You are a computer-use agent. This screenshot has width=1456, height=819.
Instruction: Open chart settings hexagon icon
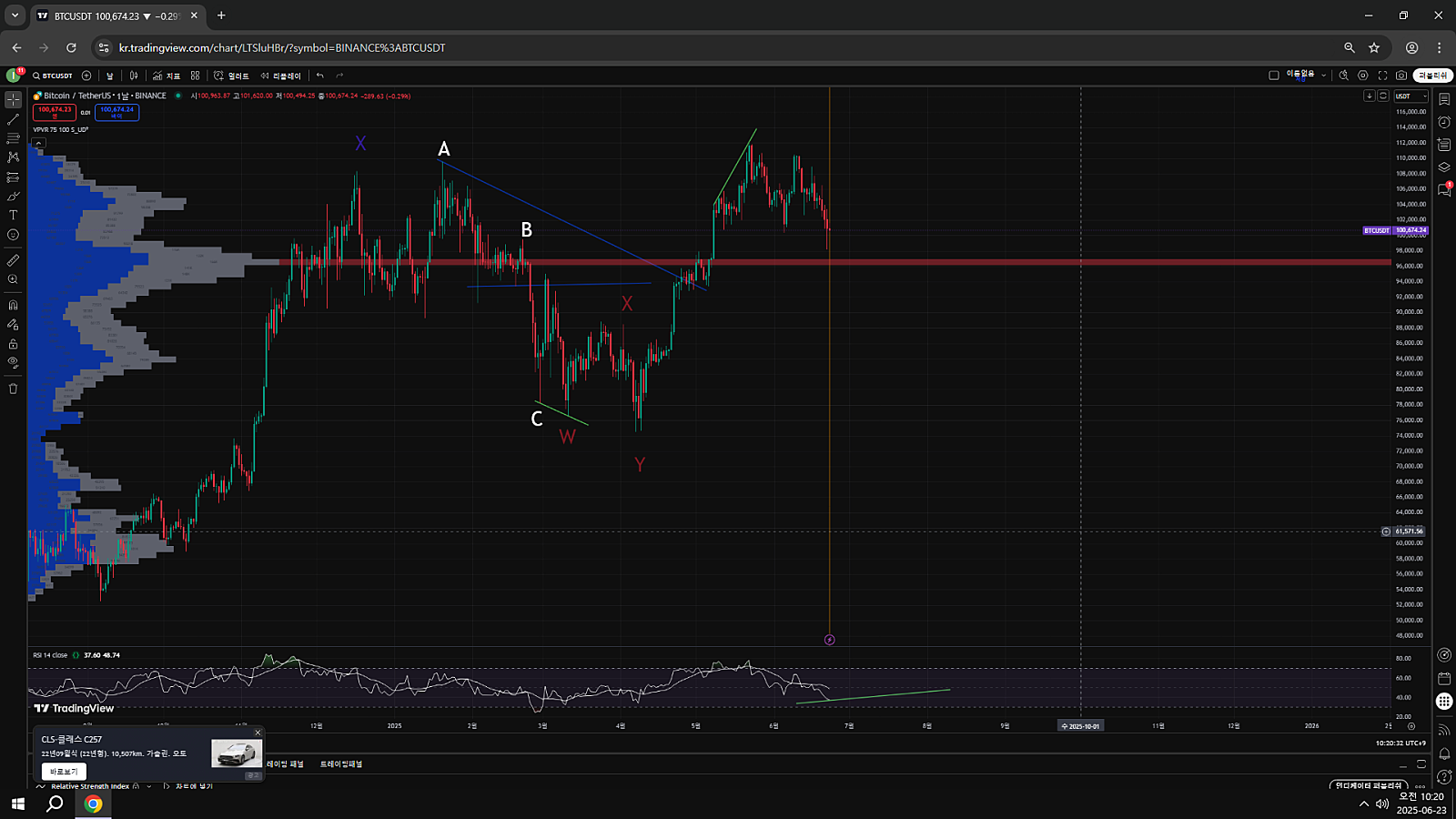pyautogui.click(x=1363, y=76)
